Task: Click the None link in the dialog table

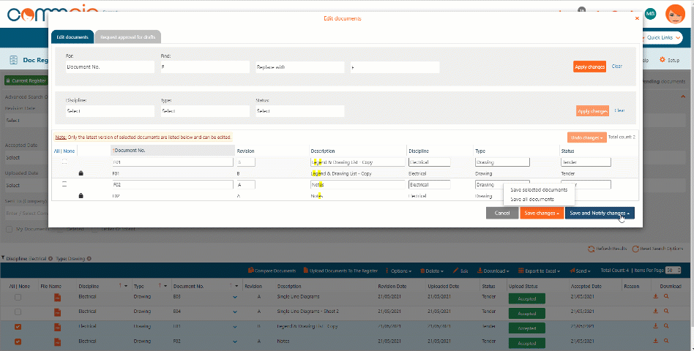Action: pos(70,151)
